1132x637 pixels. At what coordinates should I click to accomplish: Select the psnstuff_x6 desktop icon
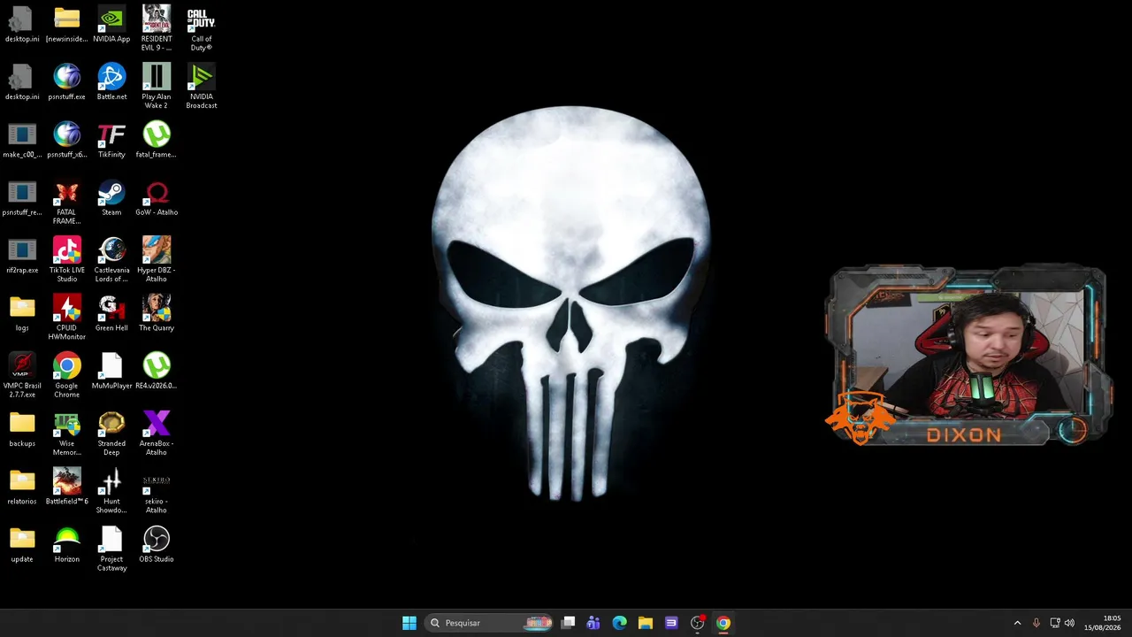[66, 140]
